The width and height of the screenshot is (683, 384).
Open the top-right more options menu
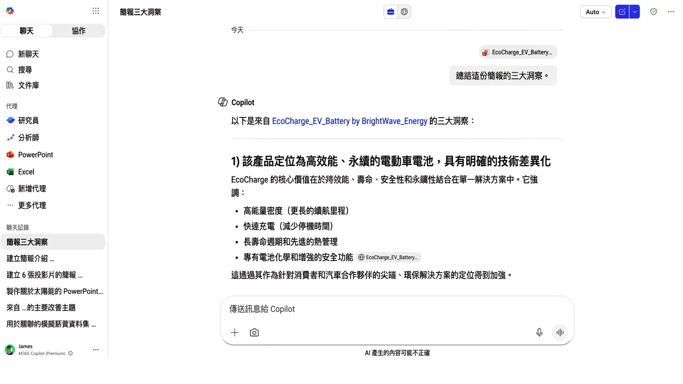[x=671, y=12]
